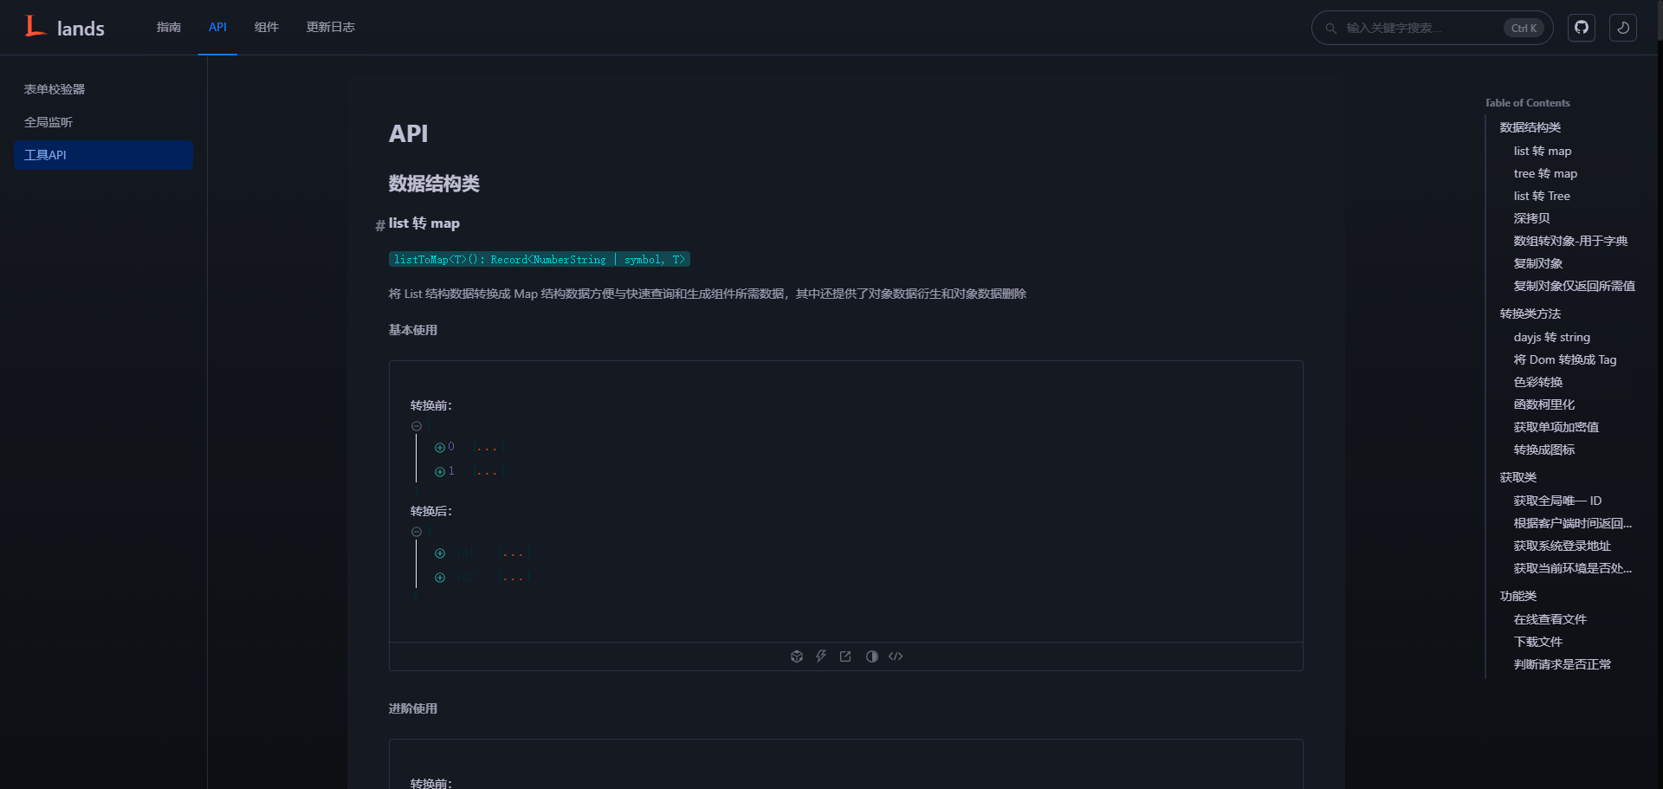Click the lands logo in header
Image resolution: width=1663 pixels, height=789 pixels.
(65, 28)
